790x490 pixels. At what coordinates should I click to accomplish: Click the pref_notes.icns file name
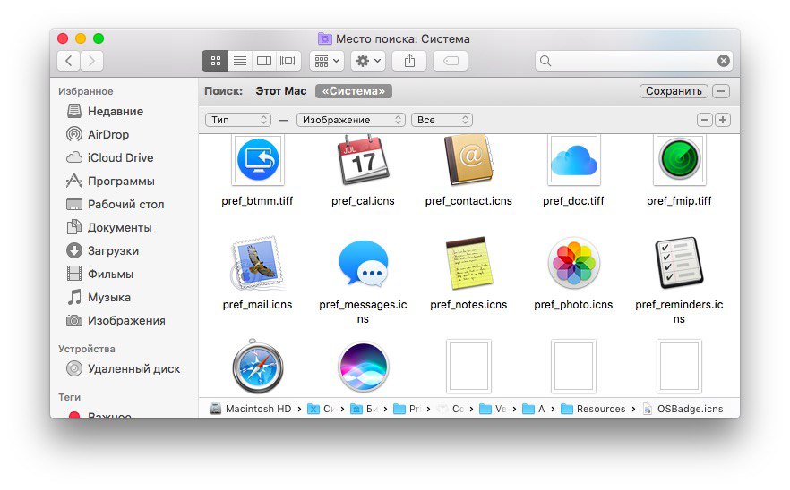468,304
